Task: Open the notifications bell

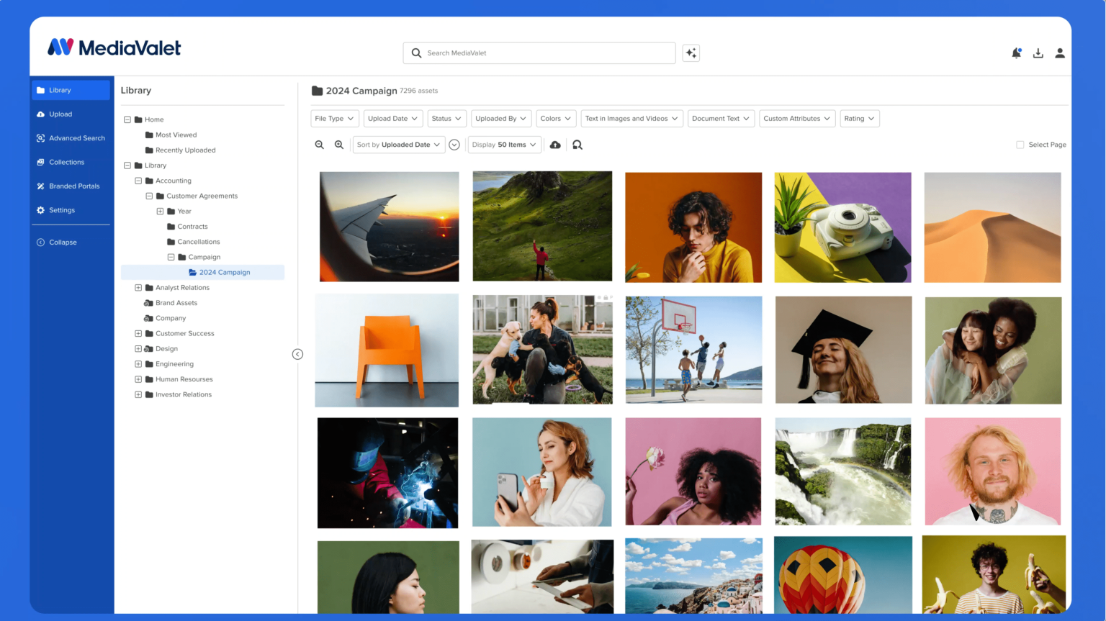Action: click(x=1016, y=53)
